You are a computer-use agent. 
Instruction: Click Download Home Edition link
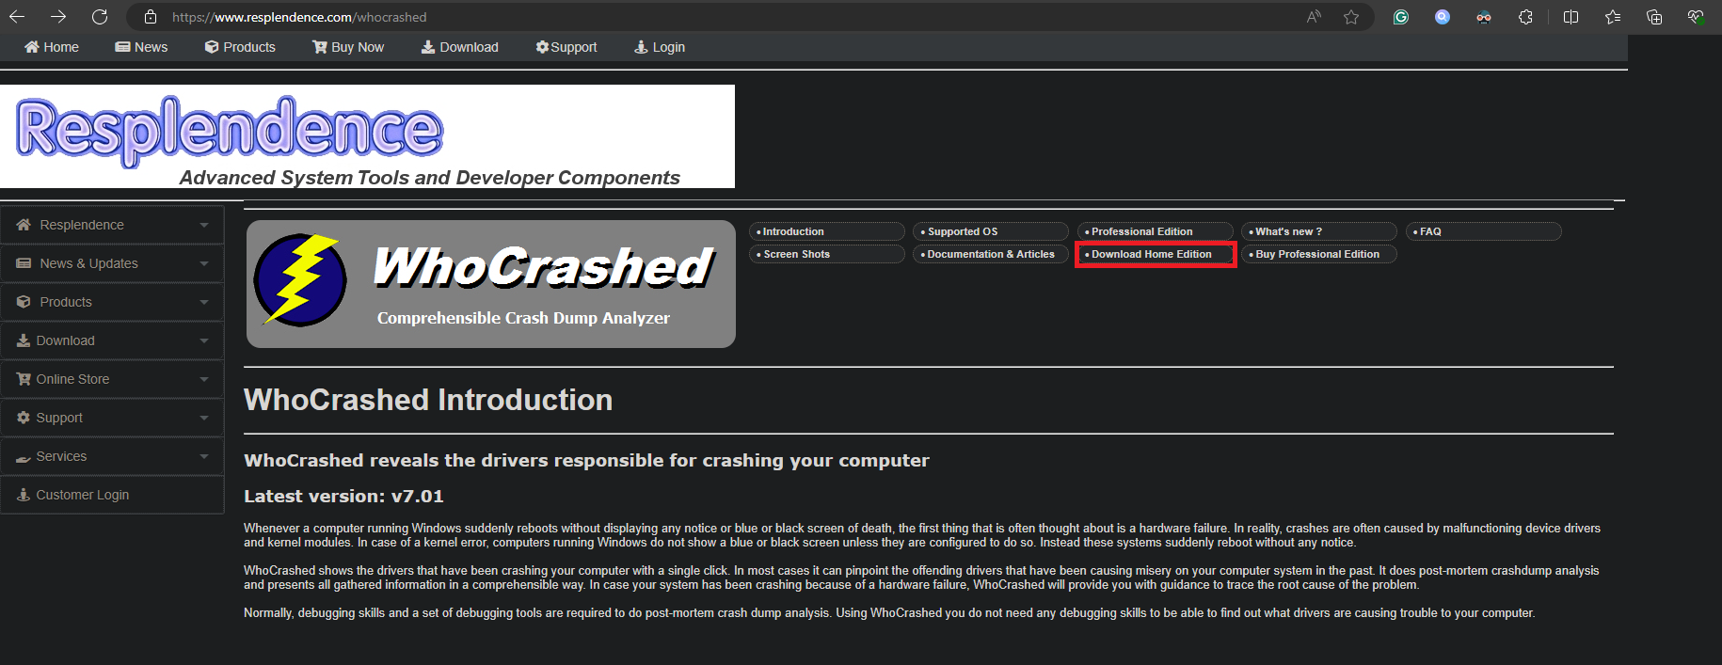click(1156, 254)
